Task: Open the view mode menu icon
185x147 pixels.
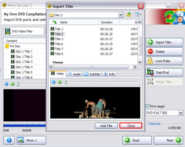Action: coord(138,15)
